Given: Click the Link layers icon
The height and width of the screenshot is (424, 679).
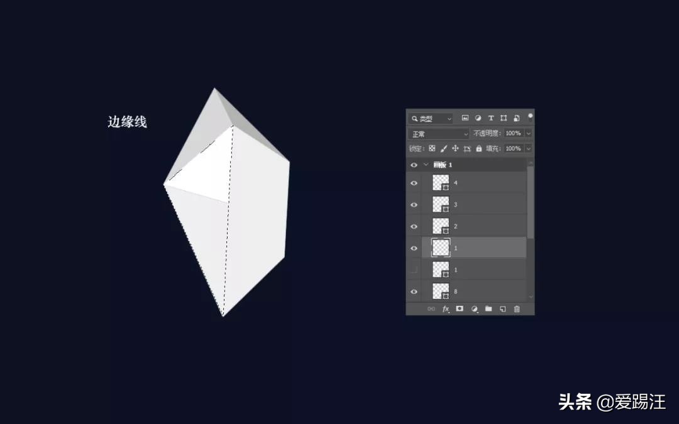Looking at the screenshot, I should click(x=431, y=309).
